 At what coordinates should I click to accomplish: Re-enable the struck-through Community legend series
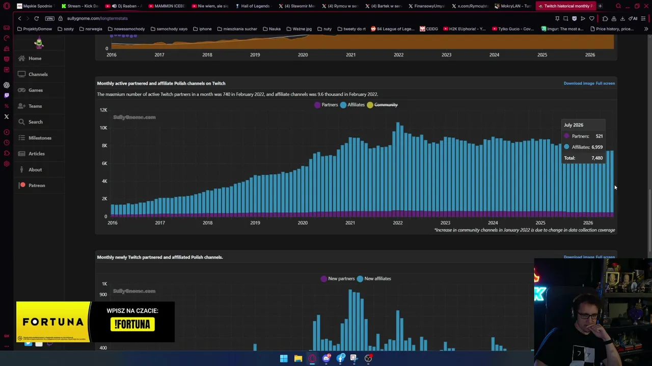click(382, 105)
